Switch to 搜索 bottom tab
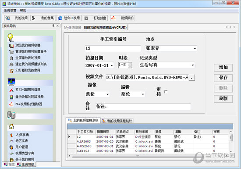This screenshot has height=169, width=241. click(x=9, y=164)
